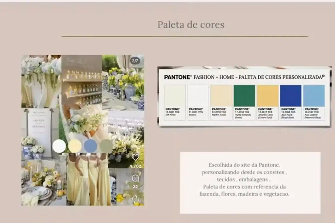Viewport: 335px width, 223px height.
Task: Click the sage green circle swatch
Action: [106, 146]
